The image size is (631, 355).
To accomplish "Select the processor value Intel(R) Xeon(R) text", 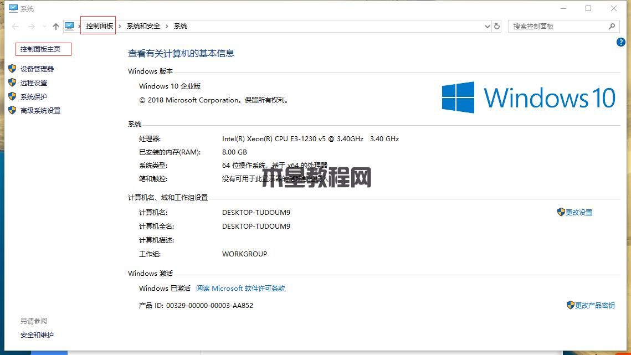I will tap(310, 139).
